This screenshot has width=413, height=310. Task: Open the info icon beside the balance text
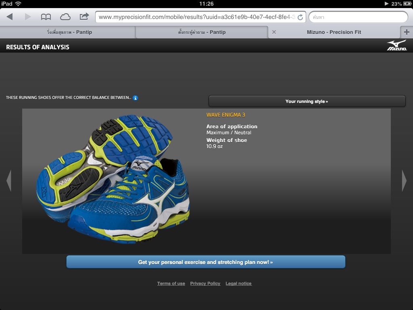[x=136, y=98]
